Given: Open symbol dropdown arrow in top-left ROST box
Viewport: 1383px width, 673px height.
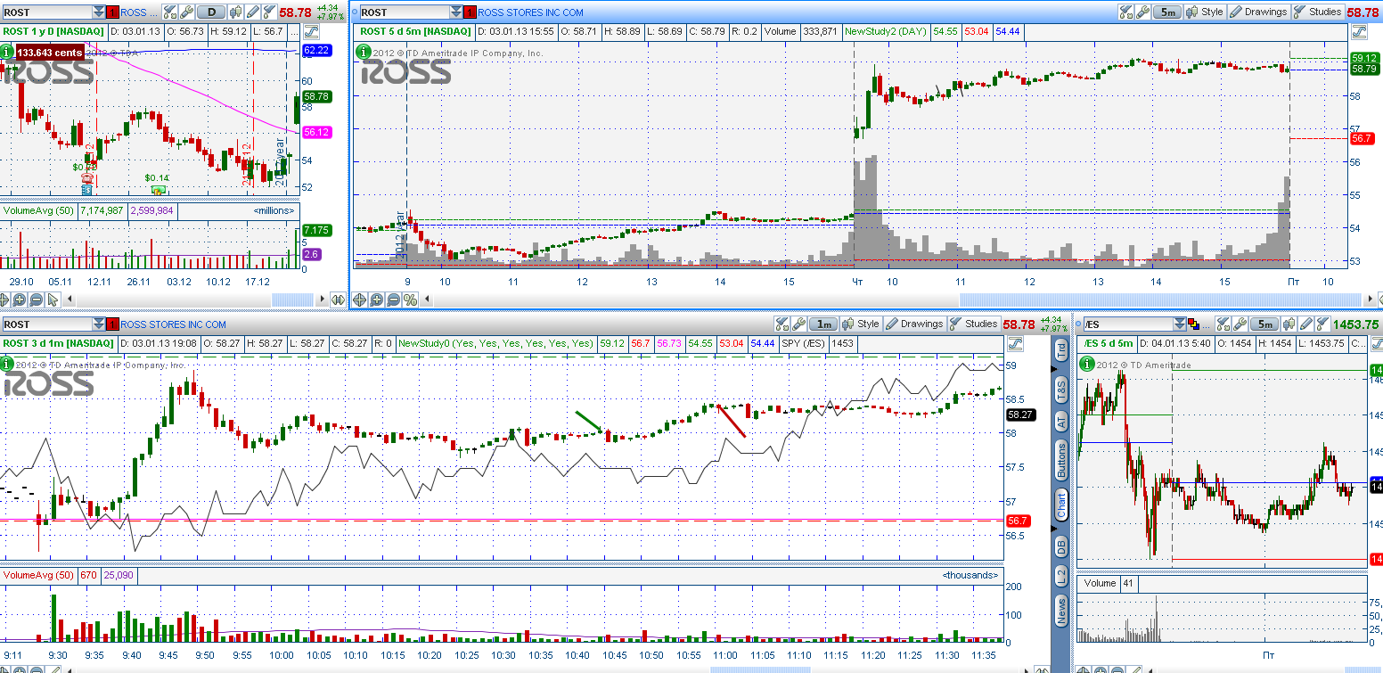Looking at the screenshot, I should click(98, 12).
